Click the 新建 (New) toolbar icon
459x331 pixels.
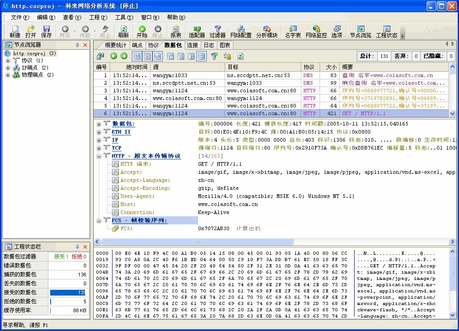coord(15,31)
